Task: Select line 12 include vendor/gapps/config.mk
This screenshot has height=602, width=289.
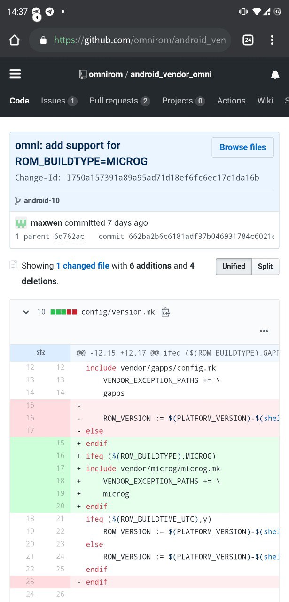Action: pos(144,368)
